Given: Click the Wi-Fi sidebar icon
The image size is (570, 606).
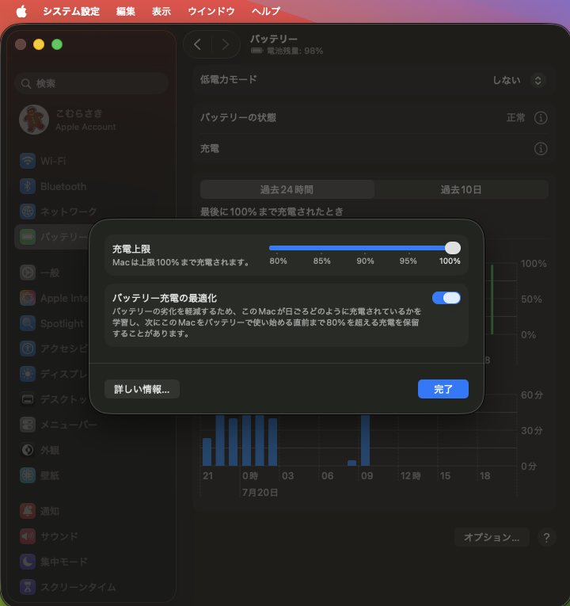Looking at the screenshot, I should (28, 161).
